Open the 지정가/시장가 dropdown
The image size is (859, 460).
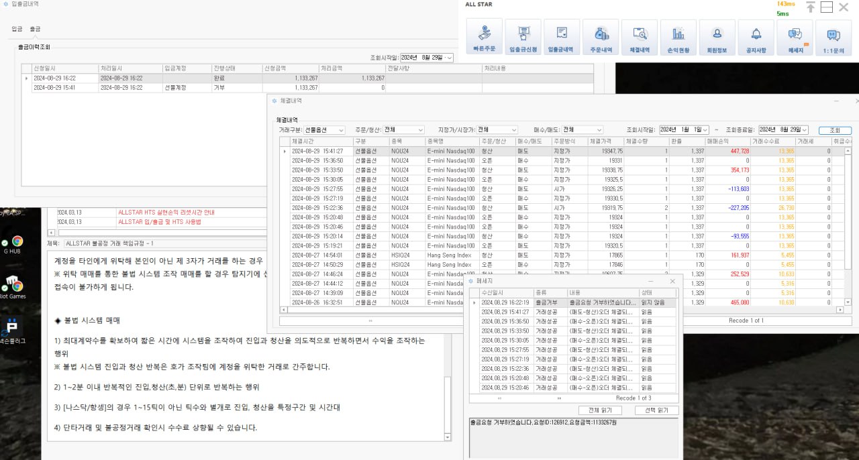click(x=497, y=129)
